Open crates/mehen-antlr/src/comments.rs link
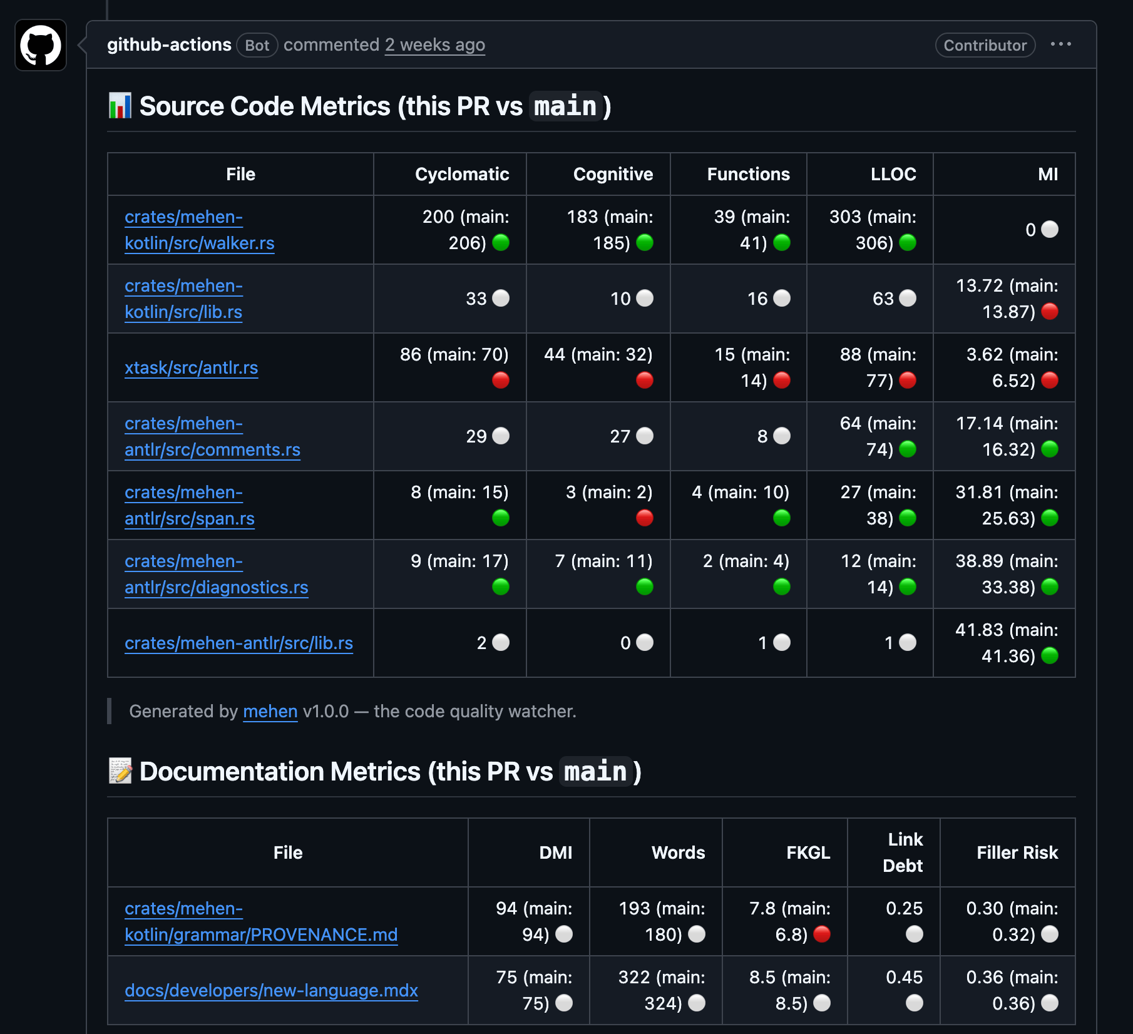 point(212,436)
